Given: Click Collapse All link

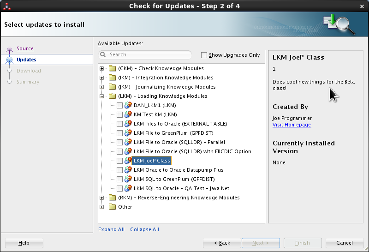Looking at the screenshot, I should pos(144,229).
